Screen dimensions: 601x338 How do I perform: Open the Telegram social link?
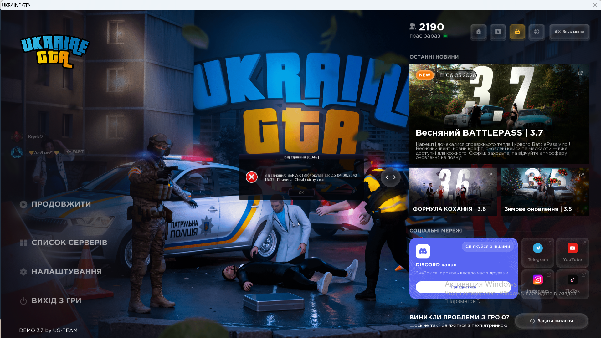click(x=538, y=253)
